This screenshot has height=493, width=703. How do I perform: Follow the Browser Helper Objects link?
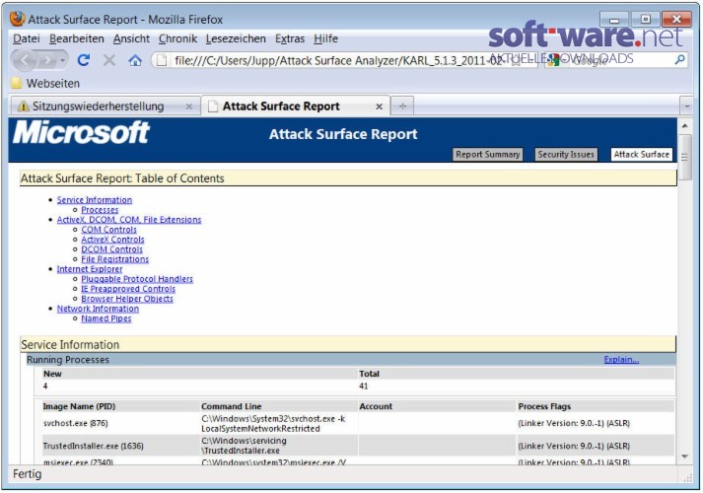127,299
